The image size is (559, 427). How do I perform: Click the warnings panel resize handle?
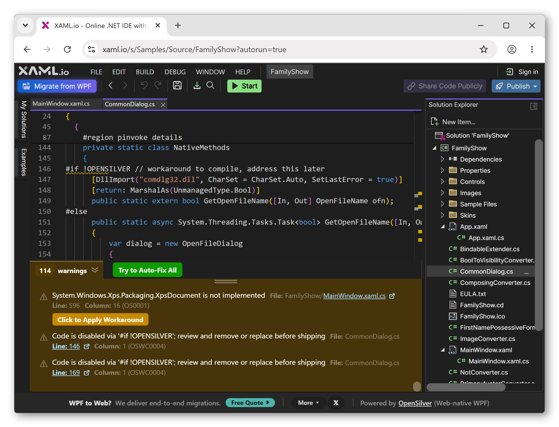point(226,281)
